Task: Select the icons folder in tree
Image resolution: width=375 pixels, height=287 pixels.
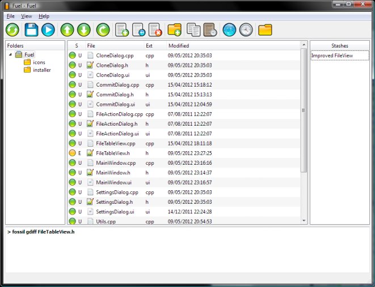Action: [39, 62]
